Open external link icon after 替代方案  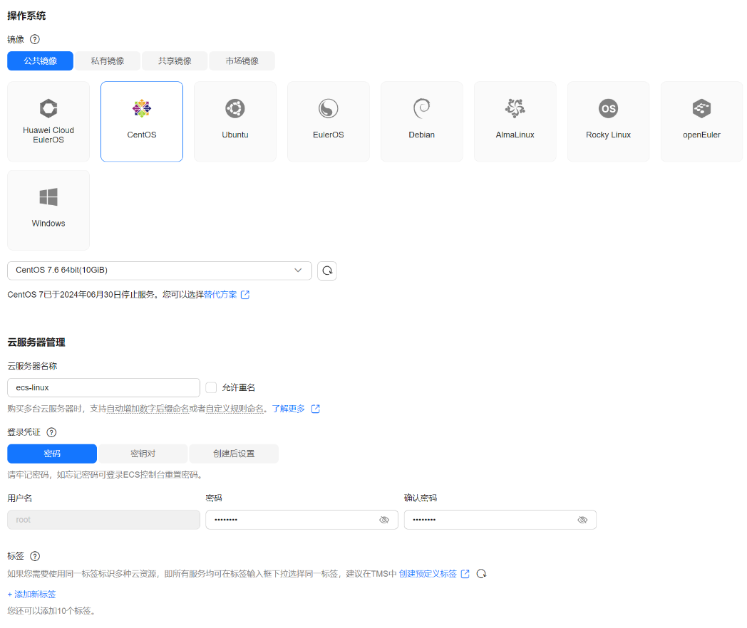coord(245,295)
